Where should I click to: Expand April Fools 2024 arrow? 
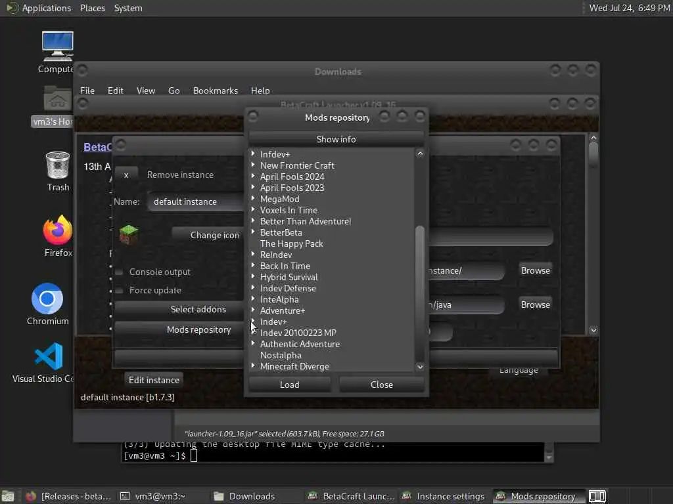[x=253, y=176]
